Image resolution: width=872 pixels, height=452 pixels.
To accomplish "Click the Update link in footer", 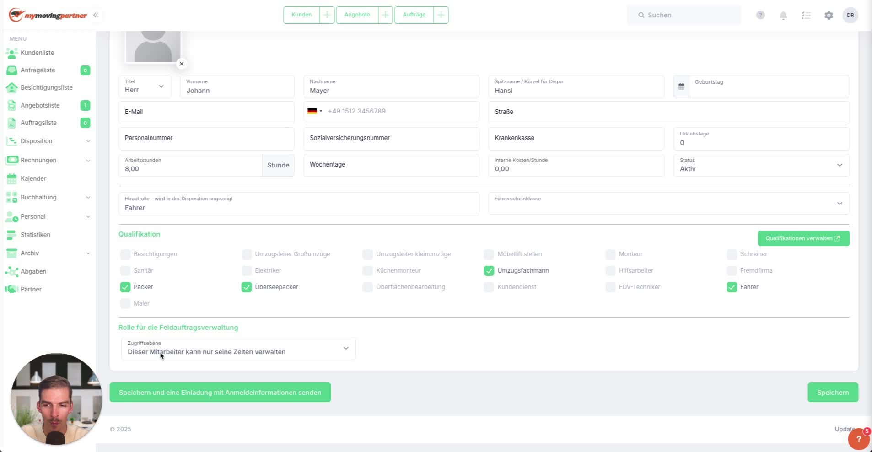I will [x=845, y=429].
